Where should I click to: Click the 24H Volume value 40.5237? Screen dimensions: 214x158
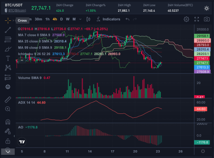point(173,11)
